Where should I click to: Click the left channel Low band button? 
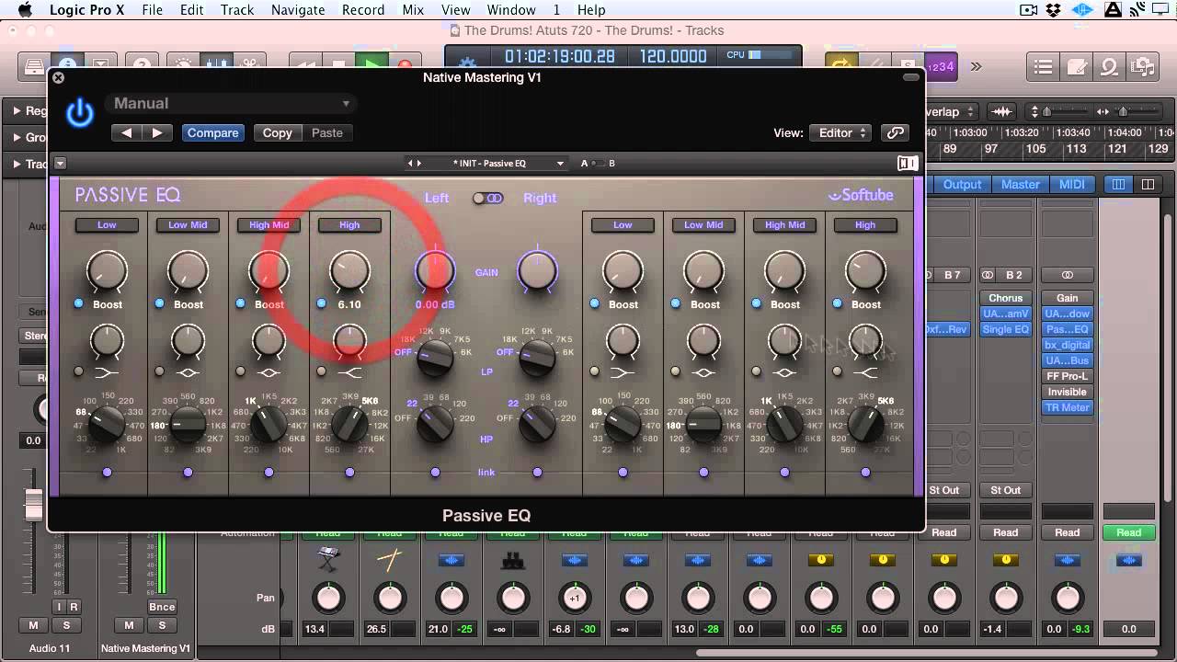click(107, 225)
